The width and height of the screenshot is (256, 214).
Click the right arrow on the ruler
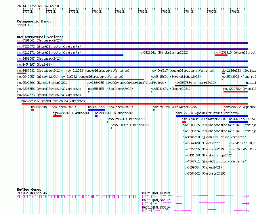tap(247, 9)
